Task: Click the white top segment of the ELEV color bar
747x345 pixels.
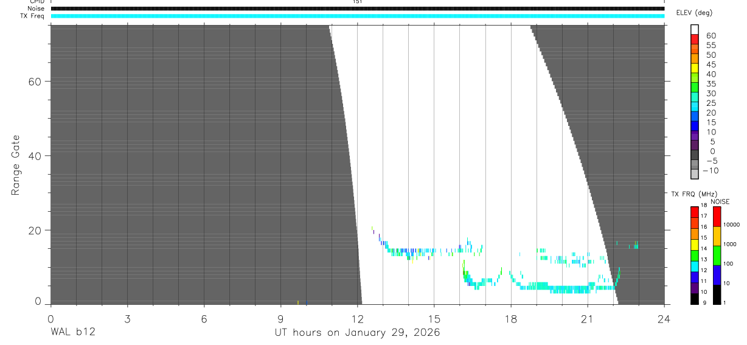Action: pyautogui.click(x=695, y=29)
